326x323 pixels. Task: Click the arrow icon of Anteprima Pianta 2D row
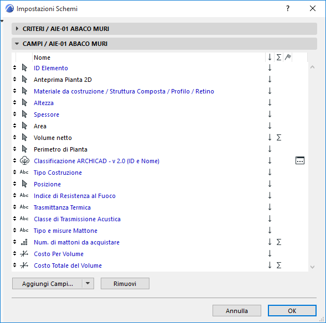[24, 79]
